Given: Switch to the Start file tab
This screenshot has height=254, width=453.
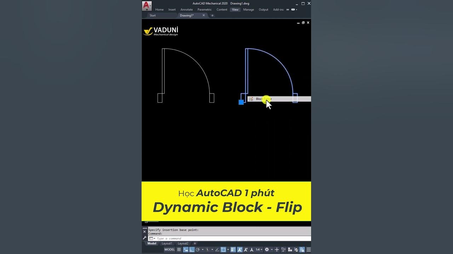Looking at the screenshot, I should click(x=153, y=16).
